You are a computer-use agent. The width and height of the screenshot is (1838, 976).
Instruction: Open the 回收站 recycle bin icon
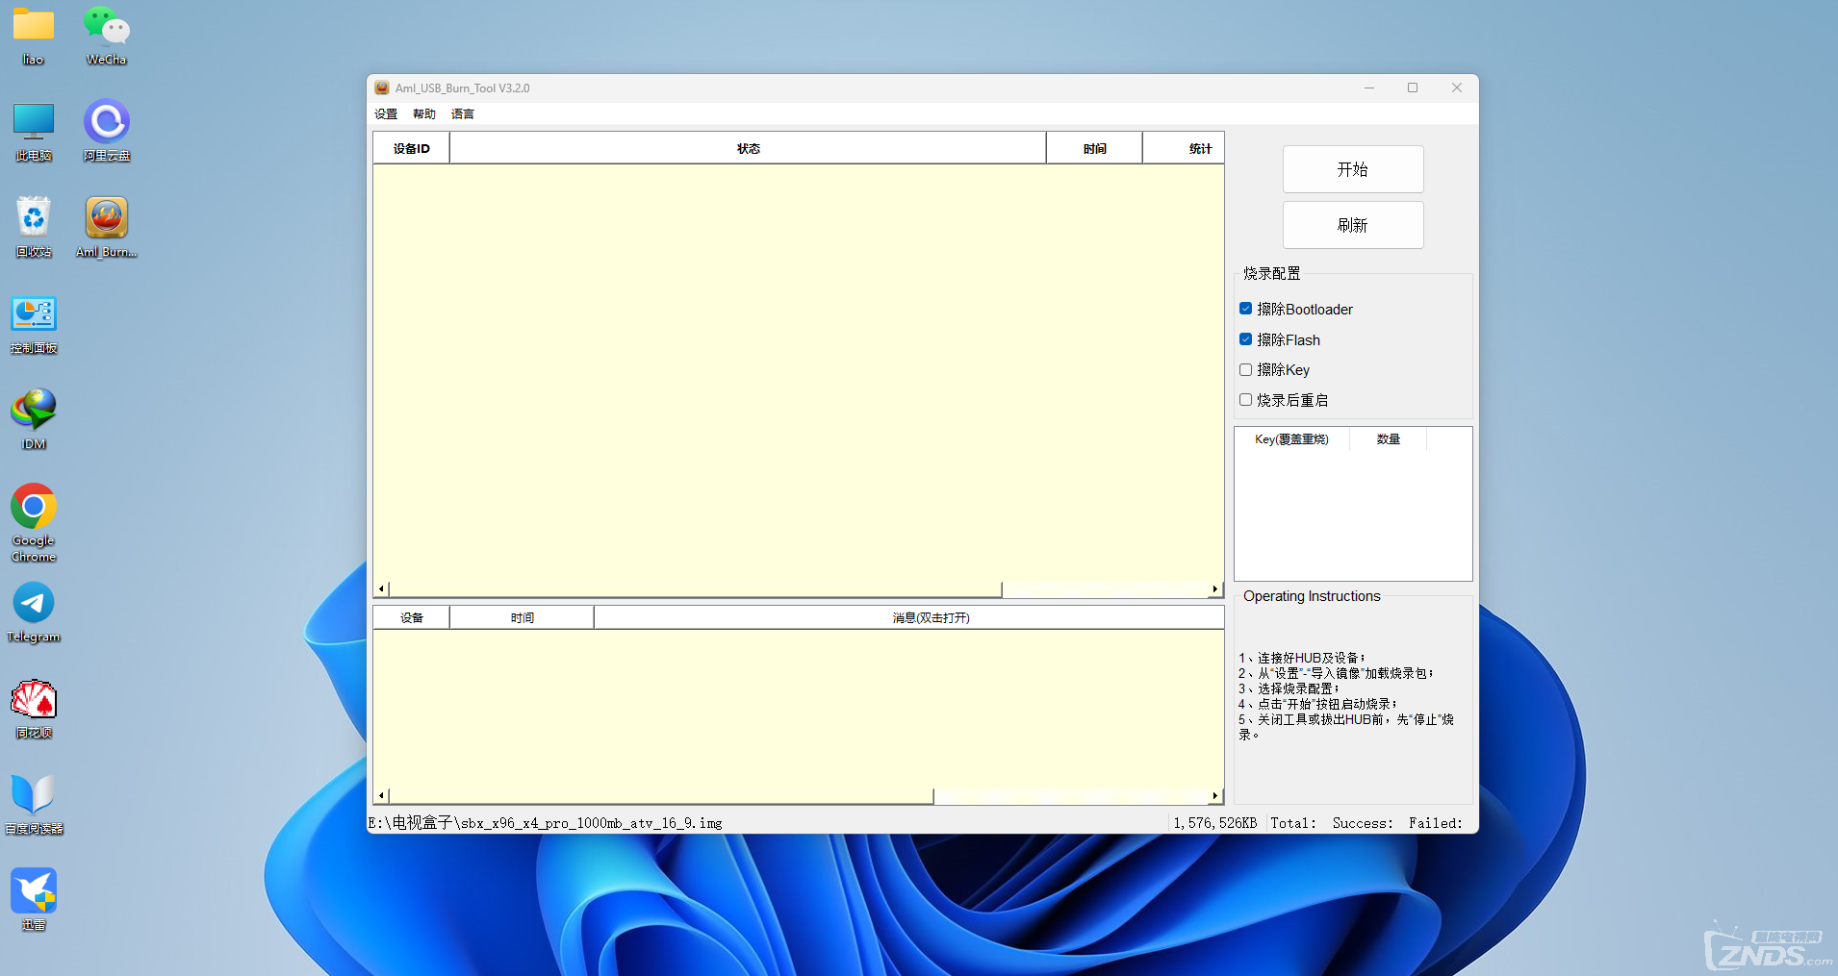[34, 219]
